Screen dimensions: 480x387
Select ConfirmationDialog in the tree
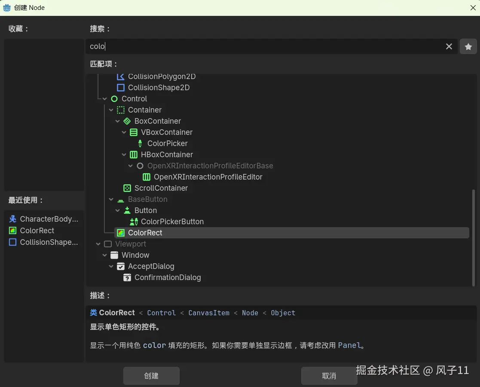point(168,277)
